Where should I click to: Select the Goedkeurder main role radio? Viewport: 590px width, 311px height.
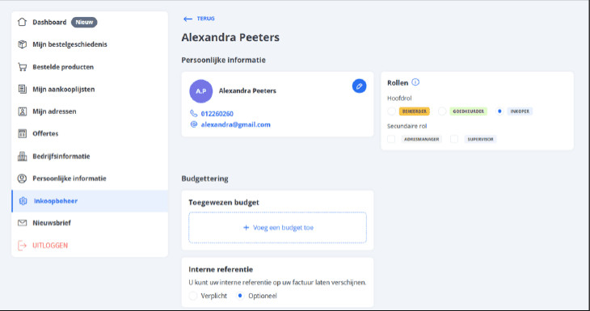[x=442, y=111]
